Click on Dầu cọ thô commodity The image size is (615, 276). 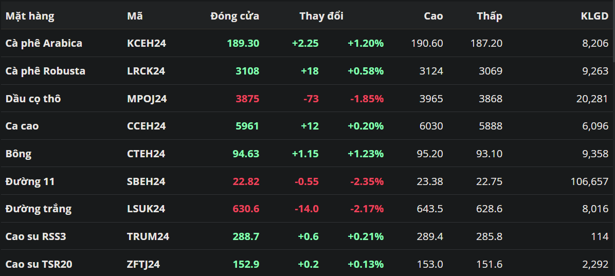(x=33, y=99)
